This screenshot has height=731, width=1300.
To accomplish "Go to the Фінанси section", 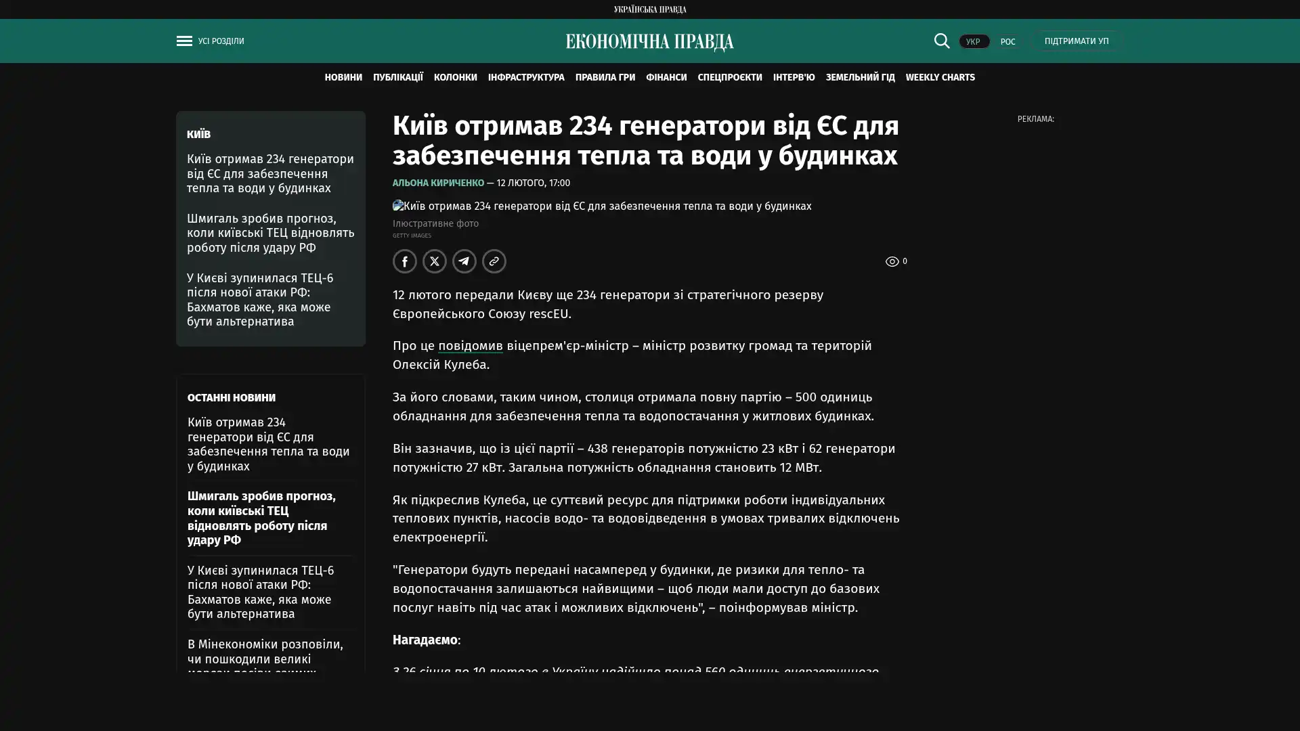I will 666,77.
